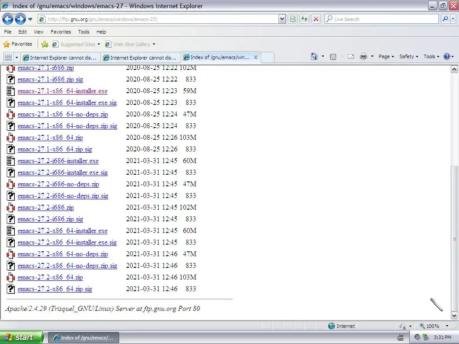The width and height of the screenshot is (459, 344).
Task: Click scrollbar up arrow
Action: point(454,69)
